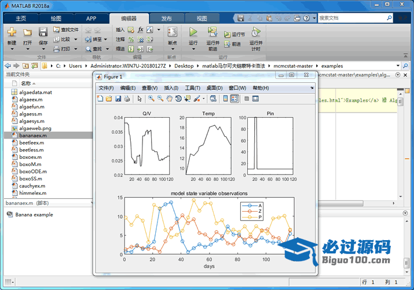The image size is (414, 290).
Task: Click the Save (保存) disk icon
Action: (x=43, y=32)
